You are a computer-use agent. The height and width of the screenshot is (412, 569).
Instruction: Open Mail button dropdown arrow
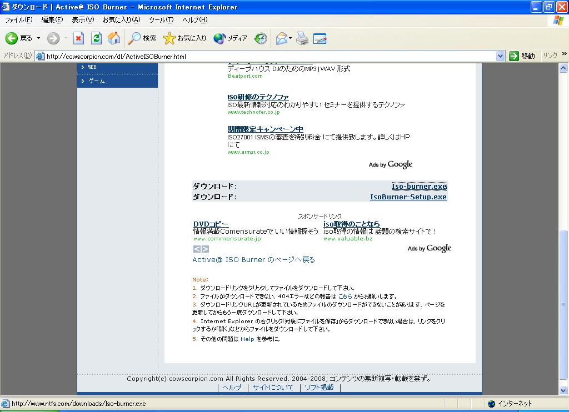(x=290, y=38)
